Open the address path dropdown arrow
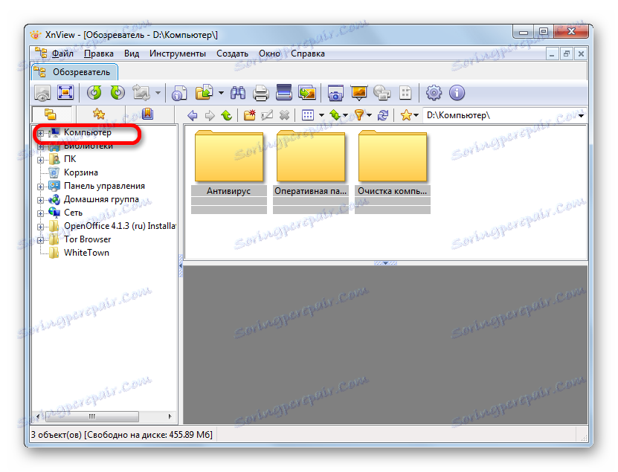This screenshot has height=472, width=618. pos(582,115)
